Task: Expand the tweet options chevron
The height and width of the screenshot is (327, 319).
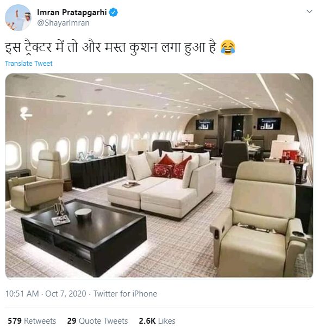Action: [x=309, y=11]
